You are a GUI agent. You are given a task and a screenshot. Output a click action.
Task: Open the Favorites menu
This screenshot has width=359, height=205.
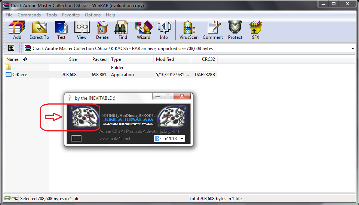pos(71,15)
